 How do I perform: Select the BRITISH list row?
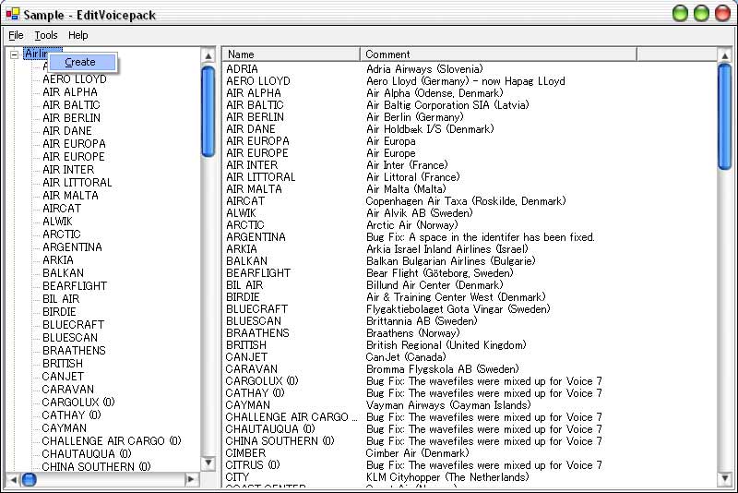[x=469, y=345]
